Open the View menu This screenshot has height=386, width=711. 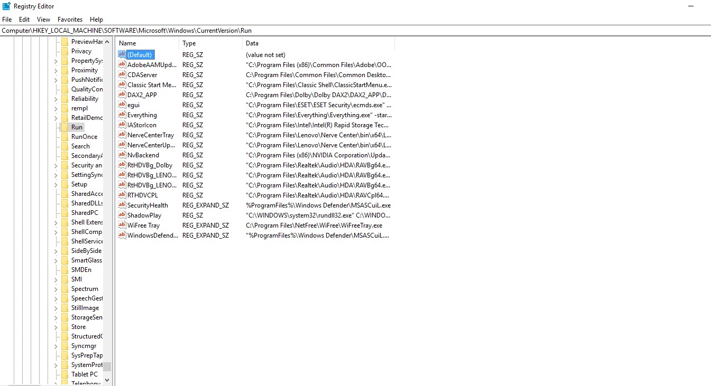tap(44, 20)
